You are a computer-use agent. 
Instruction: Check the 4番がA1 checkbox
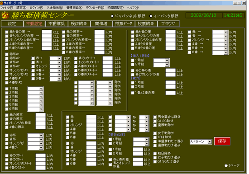click(7, 79)
